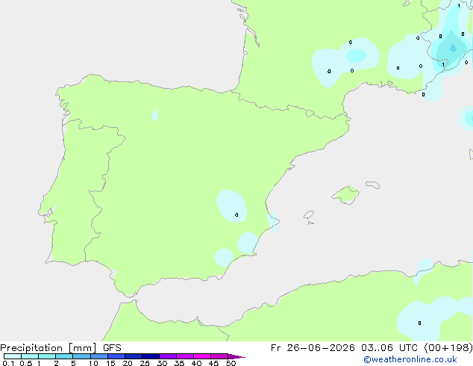
Task: Pick legend swatch between 20 and 25
Action: 134,356
